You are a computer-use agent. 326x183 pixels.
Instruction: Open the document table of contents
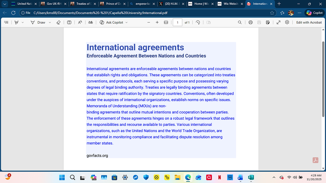[x=6, y=22]
